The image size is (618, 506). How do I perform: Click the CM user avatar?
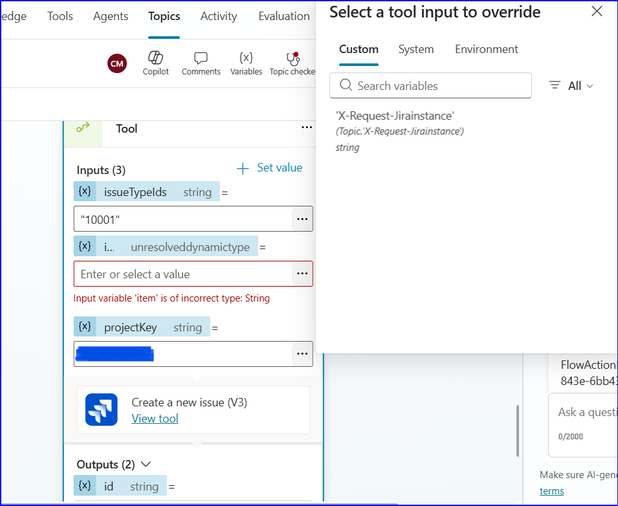117,63
